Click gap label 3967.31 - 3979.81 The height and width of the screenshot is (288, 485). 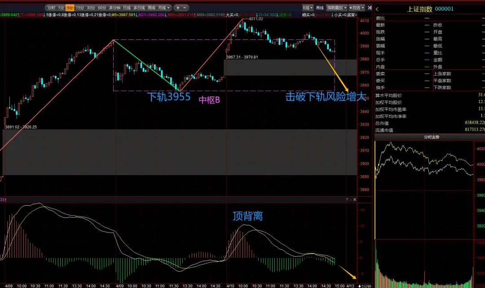click(x=242, y=57)
